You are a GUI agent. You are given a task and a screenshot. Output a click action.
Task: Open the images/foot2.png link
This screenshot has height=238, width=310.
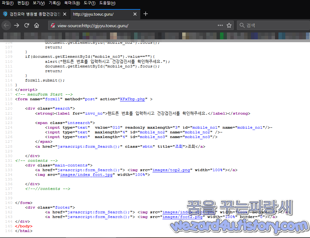(182, 217)
